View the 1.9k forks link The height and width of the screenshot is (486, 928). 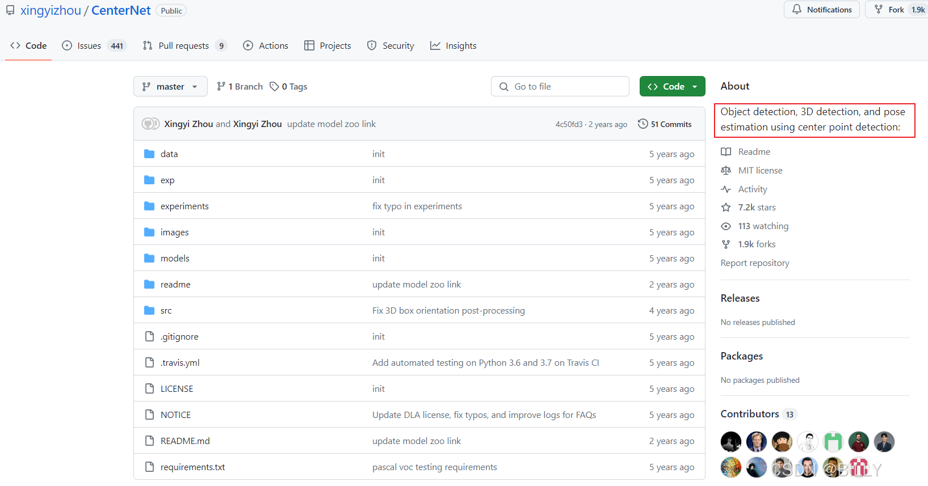pos(748,244)
